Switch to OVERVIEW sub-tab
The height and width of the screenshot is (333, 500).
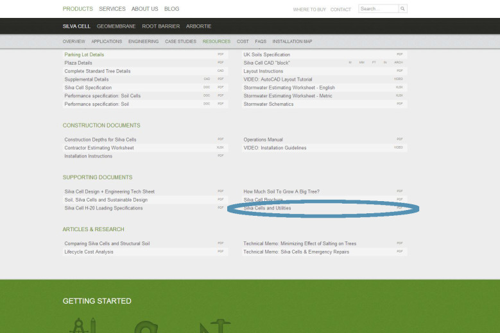[x=74, y=42]
